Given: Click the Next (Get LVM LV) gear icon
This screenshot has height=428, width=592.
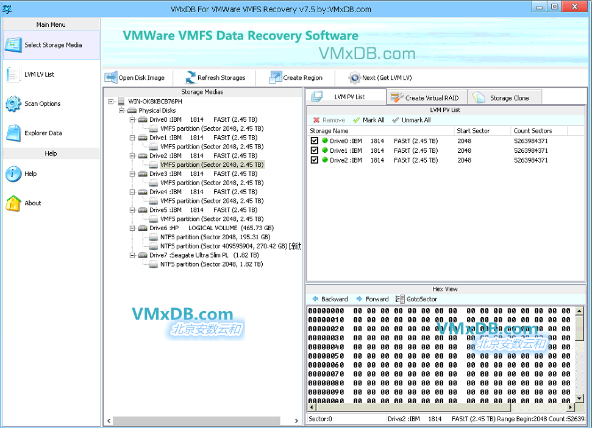Looking at the screenshot, I should click(x=354, y=78).
